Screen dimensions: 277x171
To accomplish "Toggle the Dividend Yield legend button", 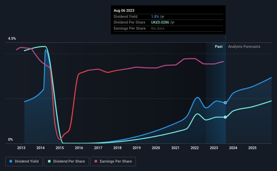I will [24, 161].
